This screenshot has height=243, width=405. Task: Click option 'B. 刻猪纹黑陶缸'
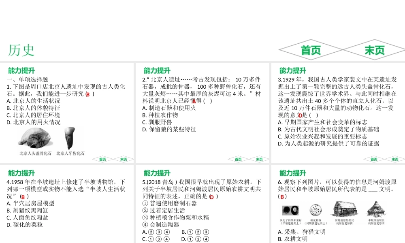(28, 211)
